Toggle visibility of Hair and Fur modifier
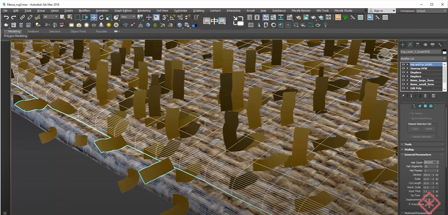The width and height of the screenshot is (448, 215). tap(403, 65)
